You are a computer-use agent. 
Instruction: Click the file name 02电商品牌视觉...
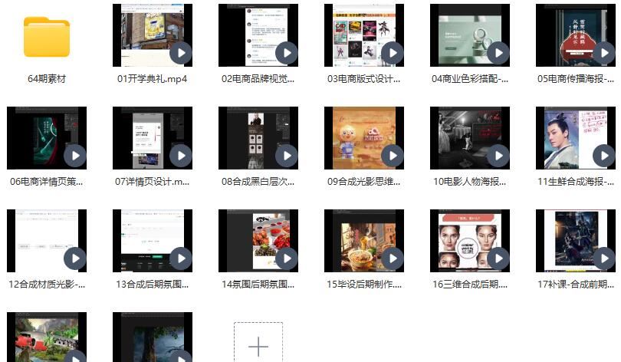tap(258, 79)
